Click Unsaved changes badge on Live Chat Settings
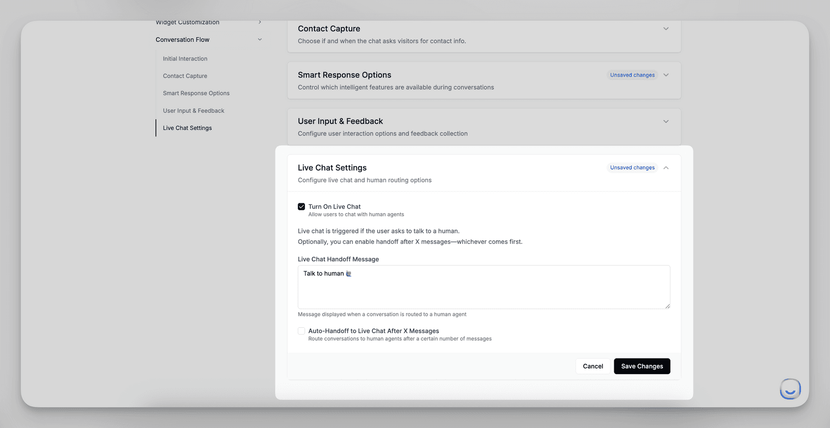 point(632,168)
